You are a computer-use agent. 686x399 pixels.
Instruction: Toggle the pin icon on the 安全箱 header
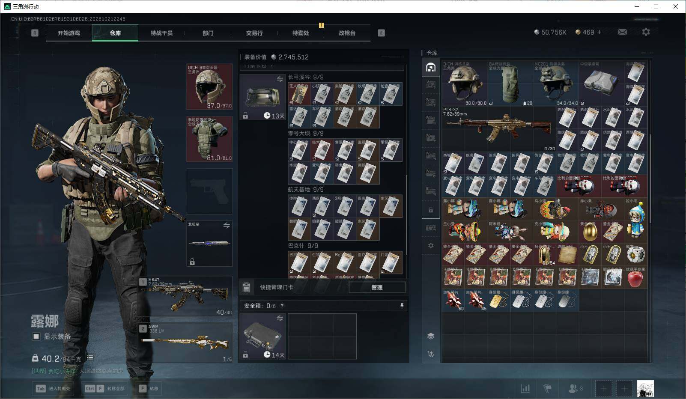[402, 306]
